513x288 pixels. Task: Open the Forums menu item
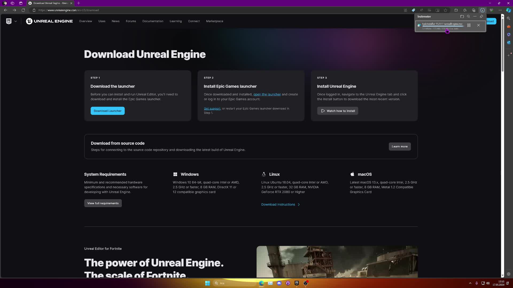click(131, 21)
